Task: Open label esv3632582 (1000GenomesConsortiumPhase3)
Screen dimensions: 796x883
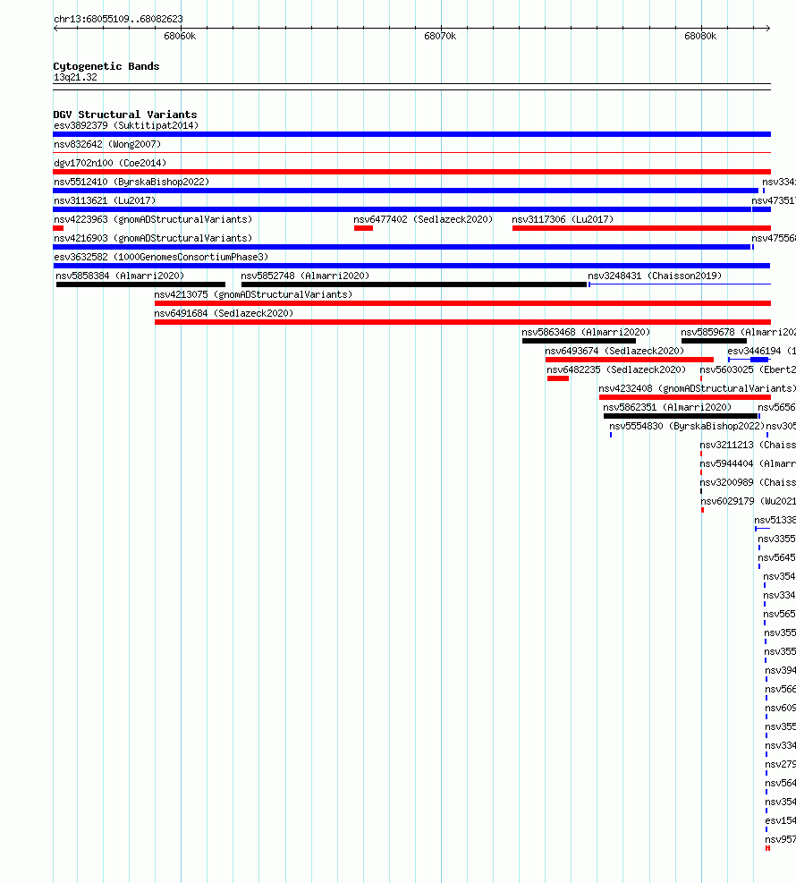Action: [161, 257]
